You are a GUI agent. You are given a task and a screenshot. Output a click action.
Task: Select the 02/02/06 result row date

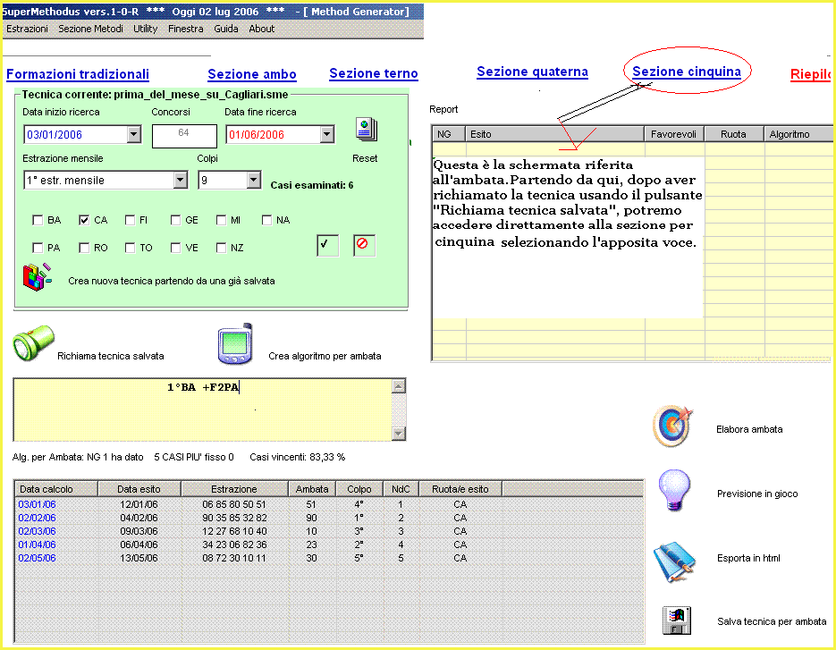point(37,518)
